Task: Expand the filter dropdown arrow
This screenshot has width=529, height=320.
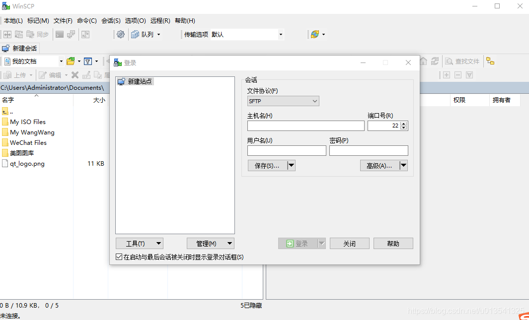Action: [x=96, y=62]
